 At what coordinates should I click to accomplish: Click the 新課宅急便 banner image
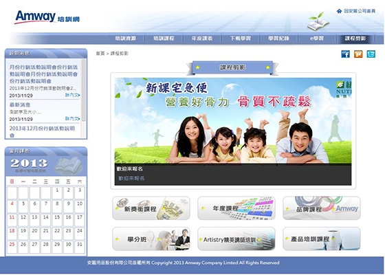(233, 120)
